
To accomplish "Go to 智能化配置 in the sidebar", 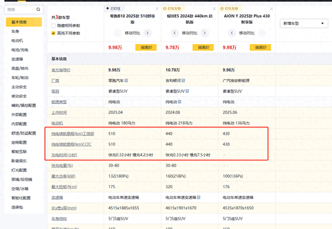I will [x=21, y=198].
